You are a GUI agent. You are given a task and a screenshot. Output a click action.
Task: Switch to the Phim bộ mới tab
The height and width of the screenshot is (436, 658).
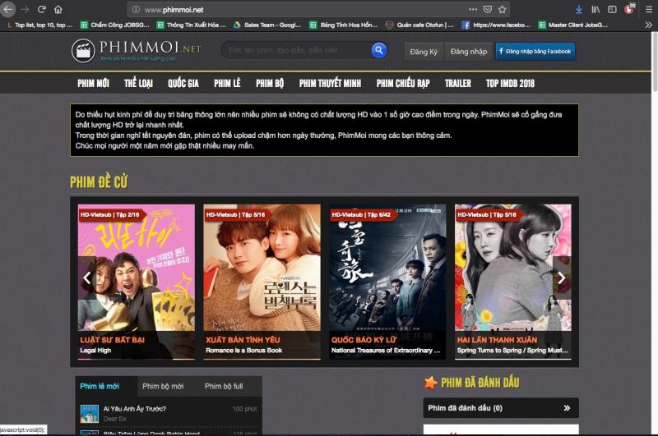click(x=163, y=386)
